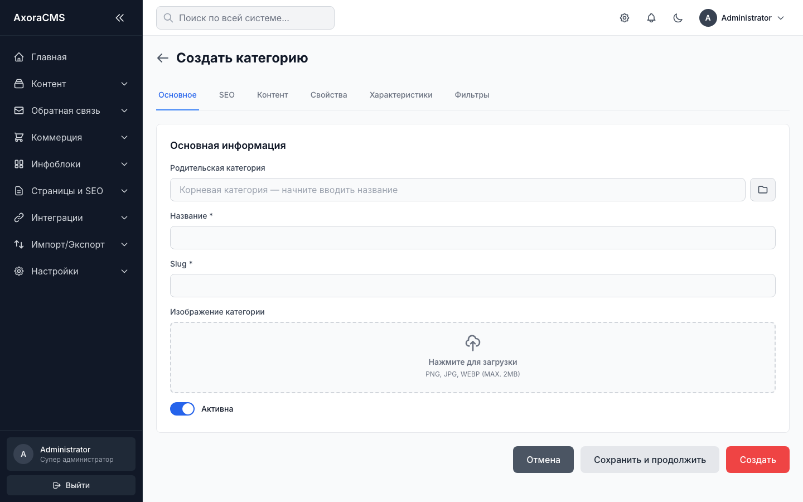This screenshot has width=803, height=502.
Task: Click the red Создать button
Action: 758,460
